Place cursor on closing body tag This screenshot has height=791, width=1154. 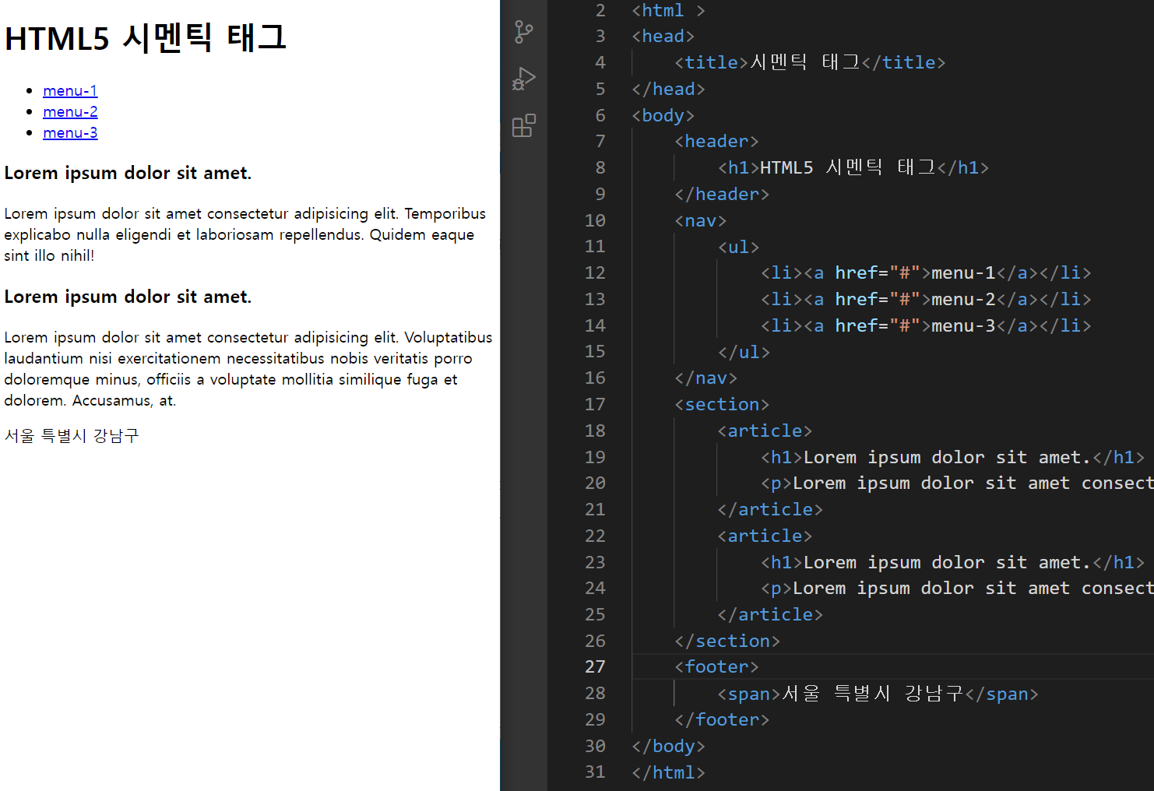click(x=668, y=746)
